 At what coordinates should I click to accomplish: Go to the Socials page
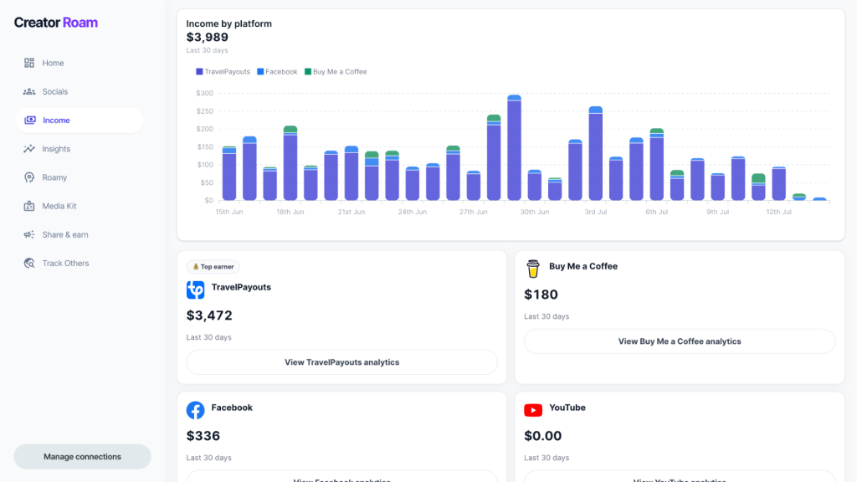[80, 91]
